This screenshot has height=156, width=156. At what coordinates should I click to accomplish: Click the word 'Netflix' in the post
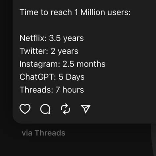tap(32, 38)
